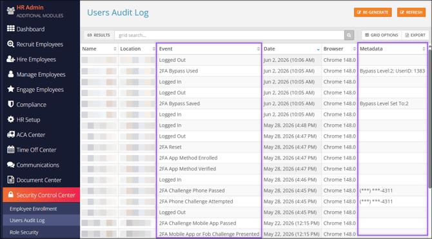Click the EXPORT button
The width and height of the screenshot is (432, 239).
(x=415, y=35)
